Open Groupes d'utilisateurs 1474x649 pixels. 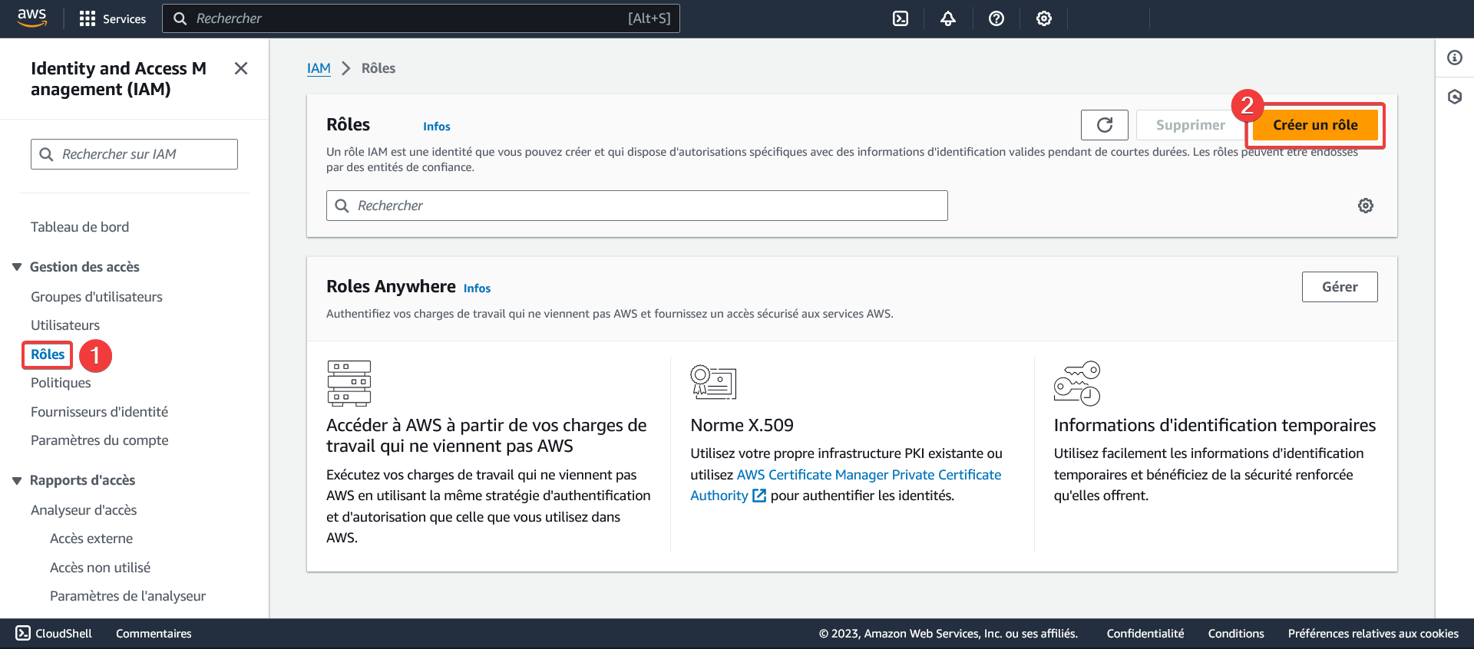coord(97,297)
